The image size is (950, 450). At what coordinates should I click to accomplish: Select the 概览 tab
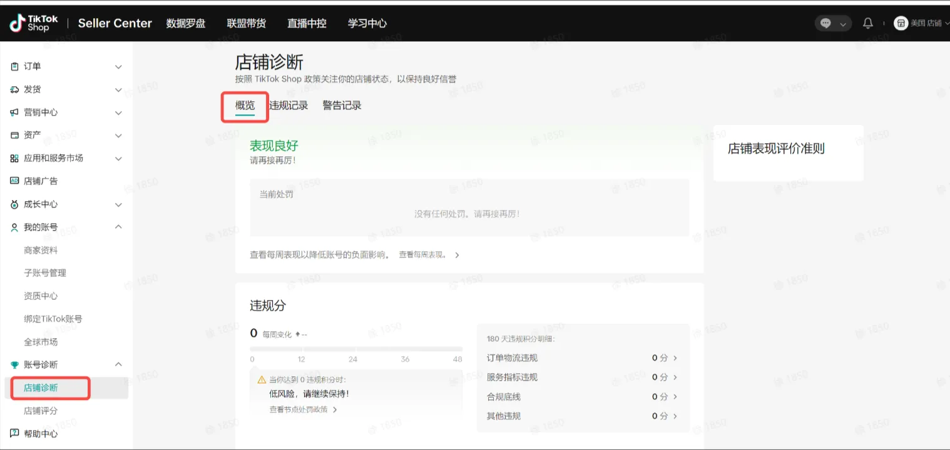(x=245, y=106)
